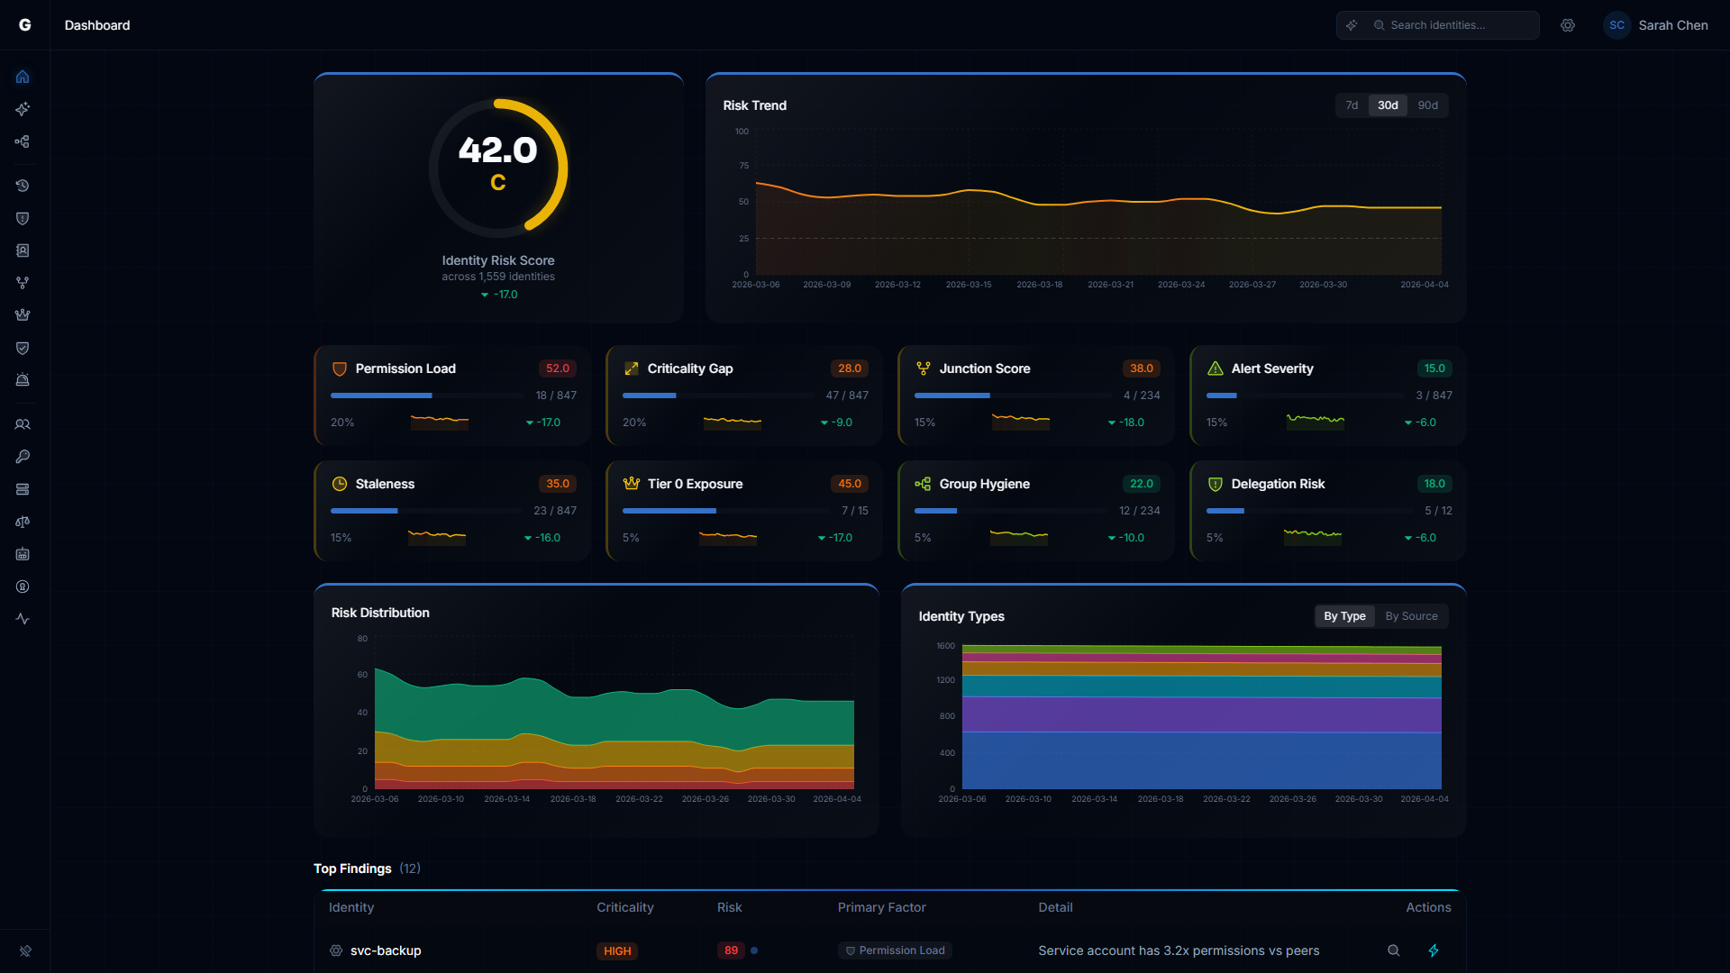This screenshot has width=1730, height=973.
Task: Click the lightning action for svc-backup
Action: tap(1434, 950)
